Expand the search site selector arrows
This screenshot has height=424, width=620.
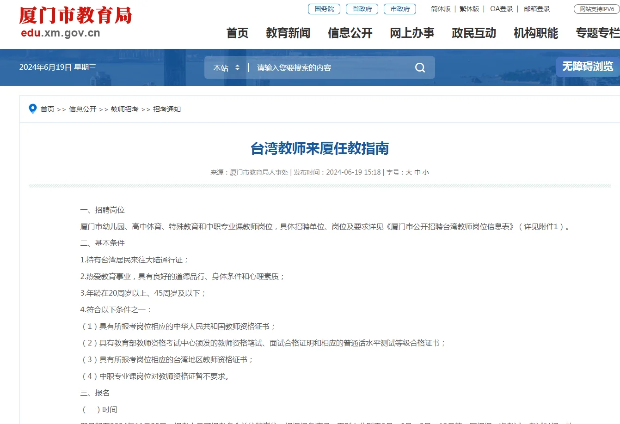237,67
